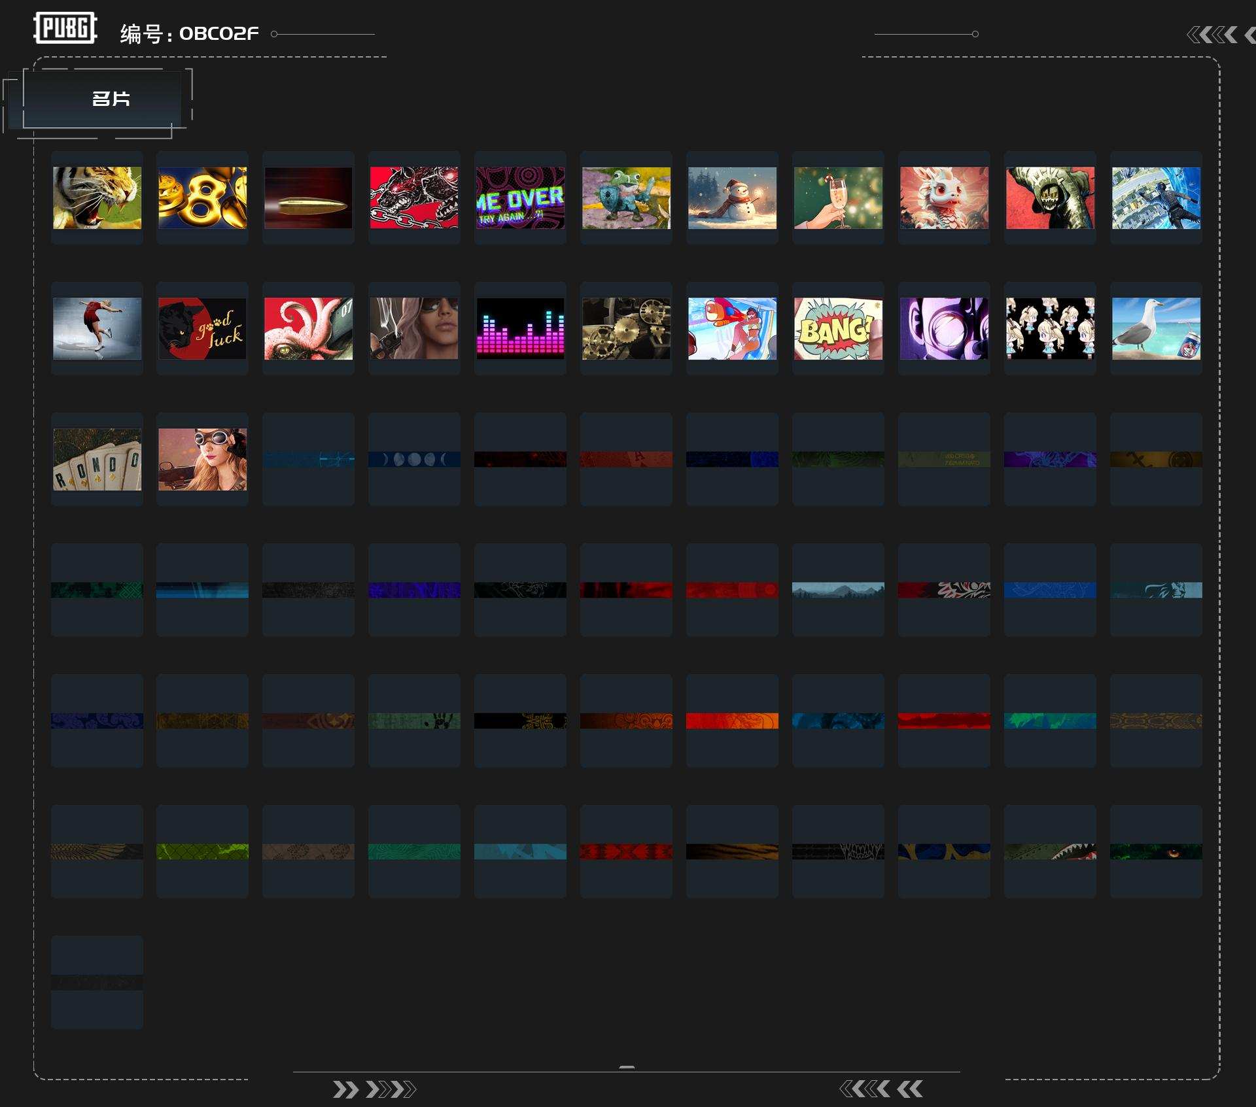This screenshot has width=1256, height=1107.
Task: Choose the champagne glass name card
Action: click(838, 197)
